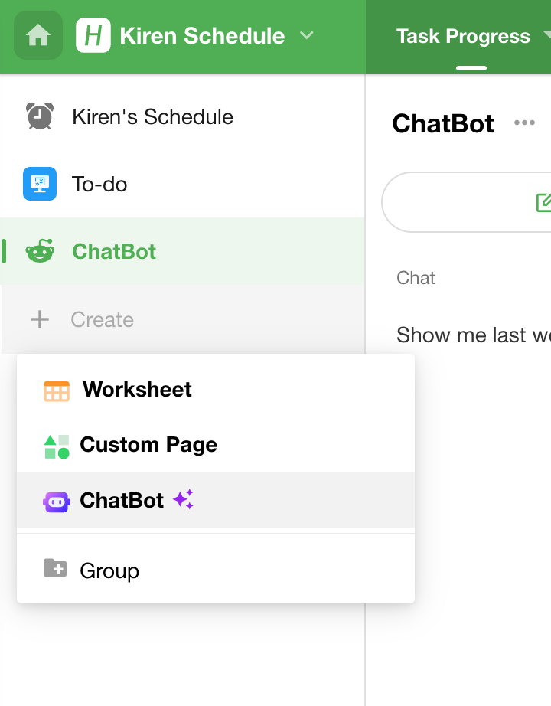Click the green H app logo
This screenshot has width=551, height=706.
click(93, 36)
